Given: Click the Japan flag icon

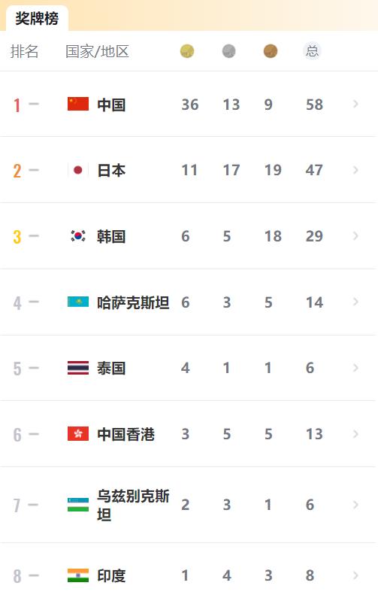Looking at the screenshot, I should click(78, 170).
